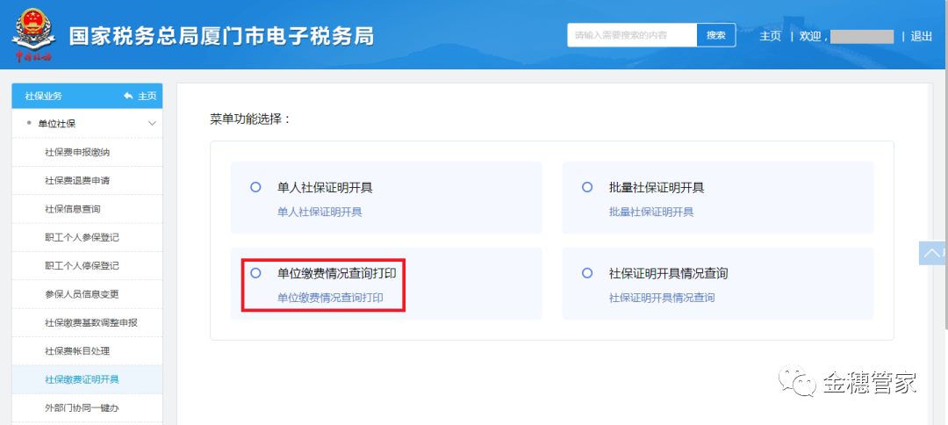Open 社保费申报缴纳 menu item
Screen dimensions: 948x425
(x=87, y=152)
